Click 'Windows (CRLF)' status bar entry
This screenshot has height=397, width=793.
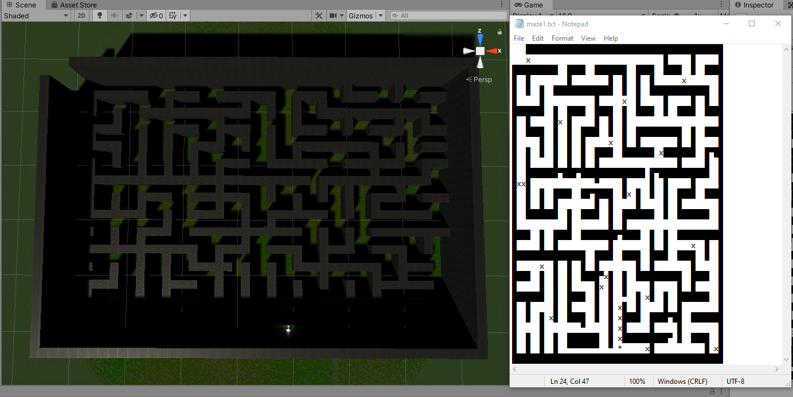tap(682, 382)
